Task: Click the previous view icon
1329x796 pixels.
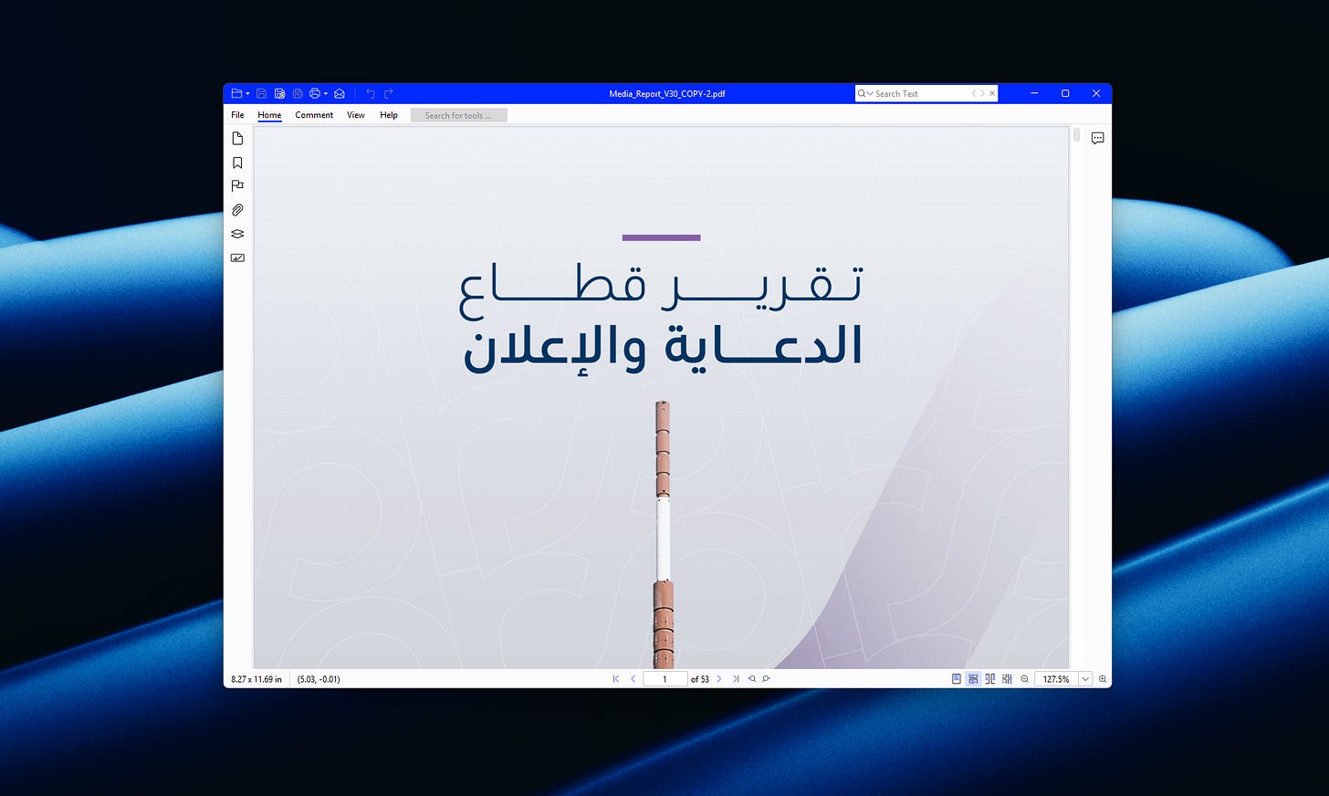Action: tap(752, 679)
